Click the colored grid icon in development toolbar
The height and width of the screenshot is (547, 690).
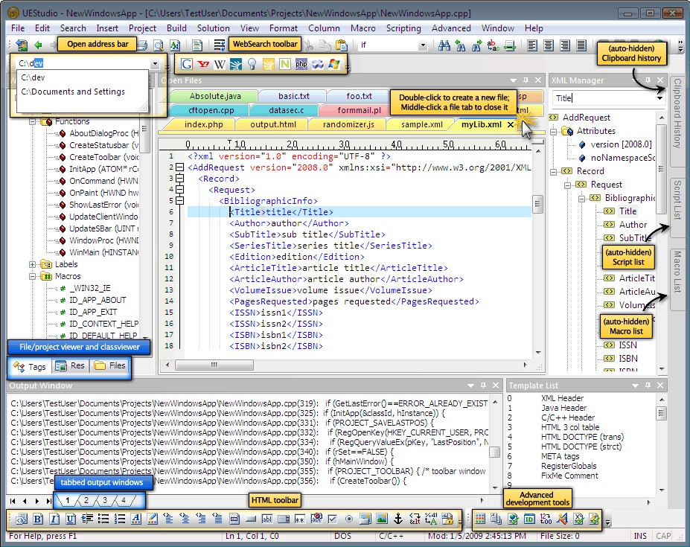click(479, 519)
